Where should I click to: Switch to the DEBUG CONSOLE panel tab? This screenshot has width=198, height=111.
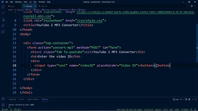coord(33,99)
